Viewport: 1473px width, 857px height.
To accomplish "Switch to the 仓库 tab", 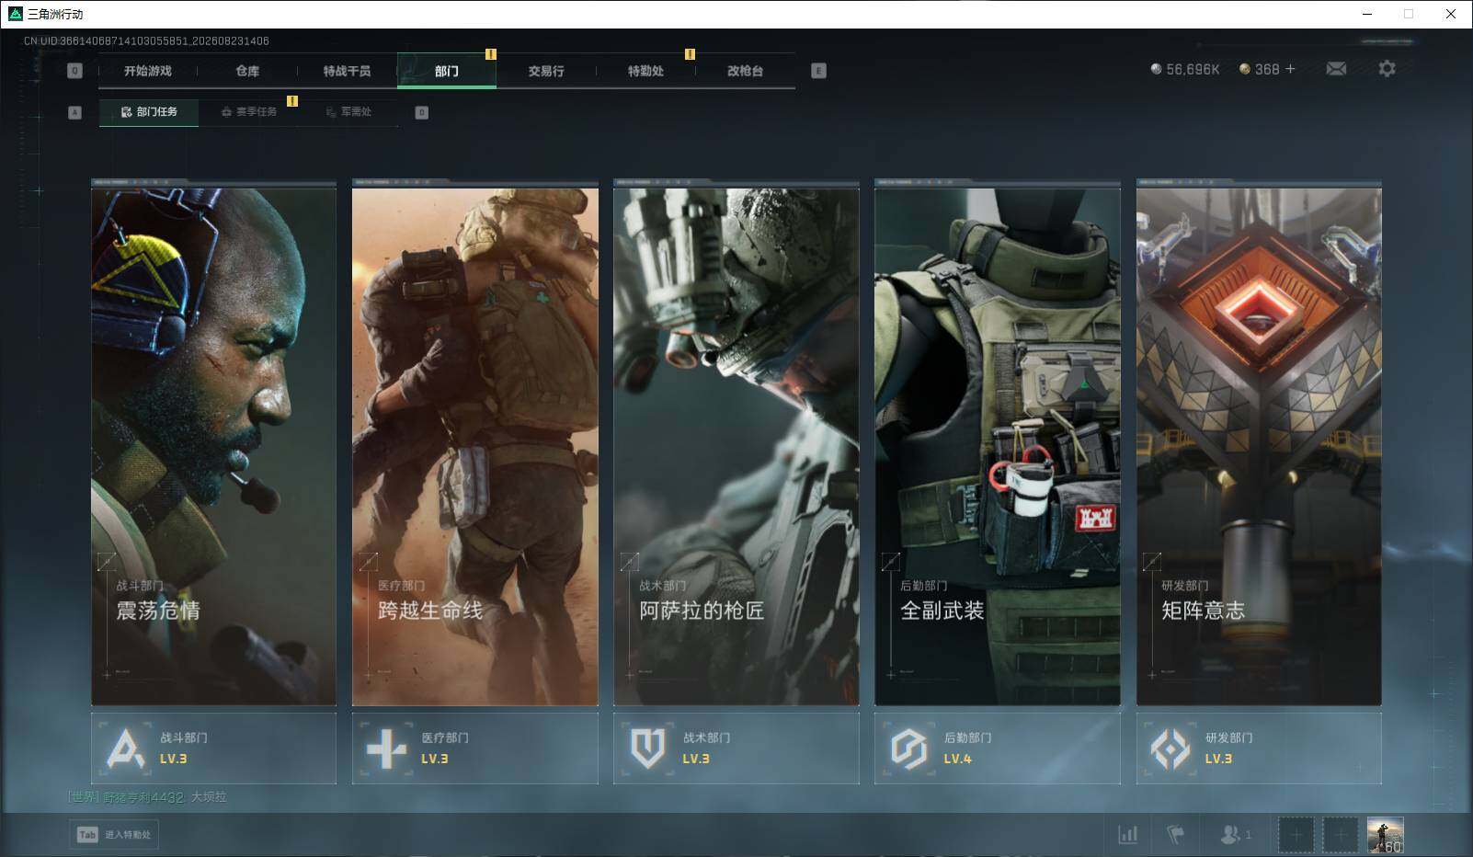I will click(x=247, y=71).
